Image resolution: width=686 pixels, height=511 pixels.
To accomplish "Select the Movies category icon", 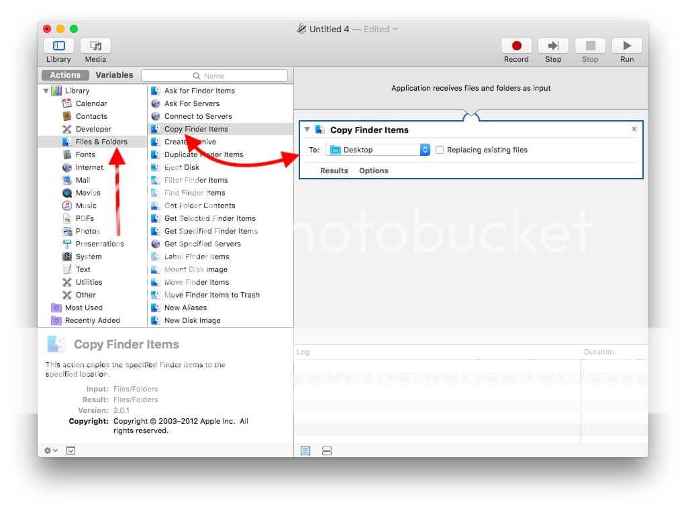I will tap(67, 193).
